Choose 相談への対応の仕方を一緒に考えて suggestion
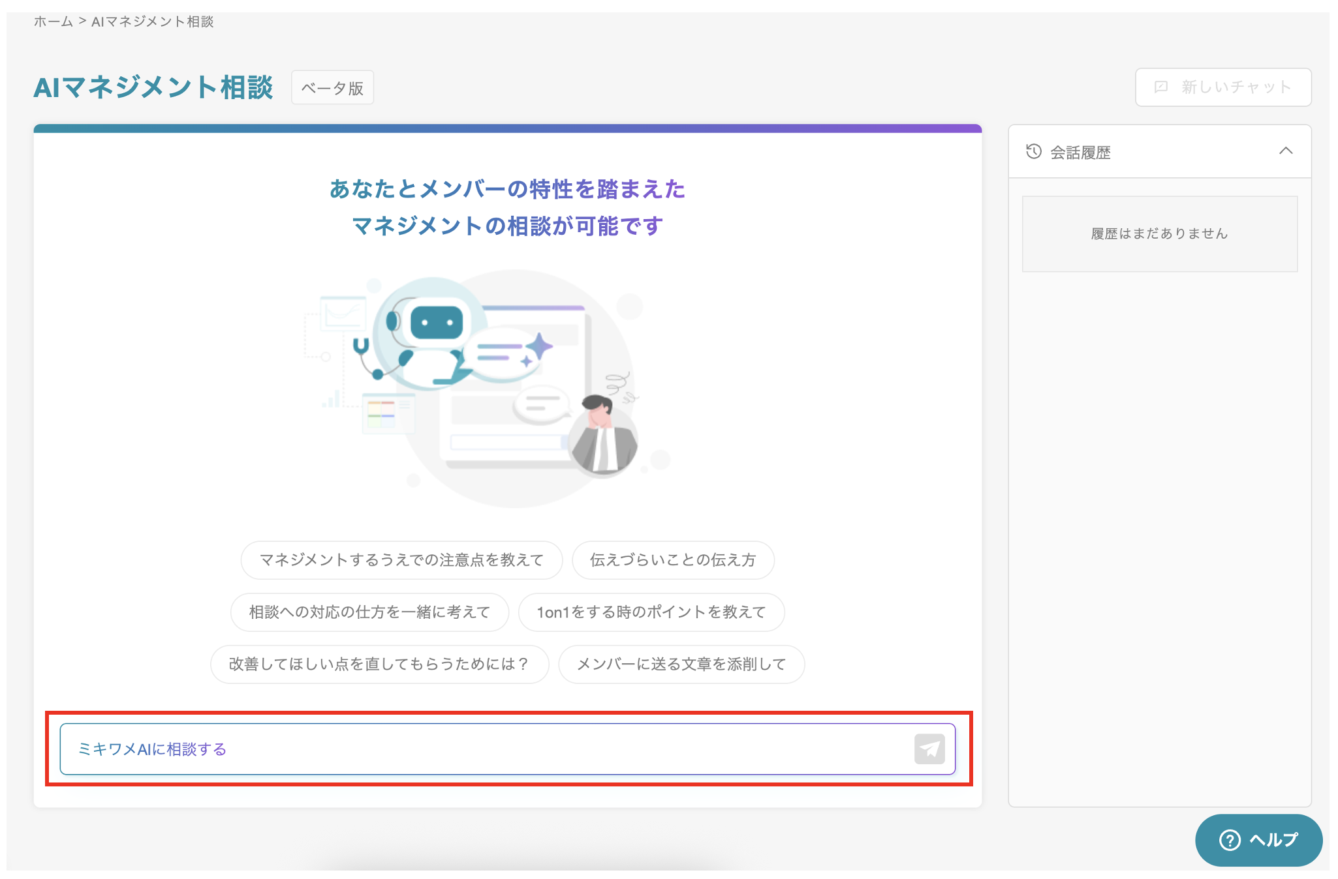This screenshot has height=879, width=1338. [369, 612]
